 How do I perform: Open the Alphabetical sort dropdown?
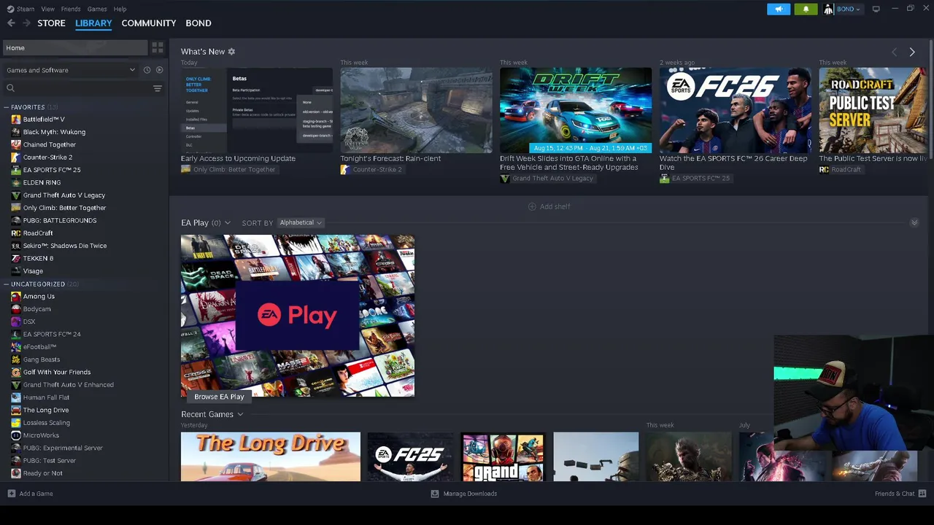click(301, 222)
